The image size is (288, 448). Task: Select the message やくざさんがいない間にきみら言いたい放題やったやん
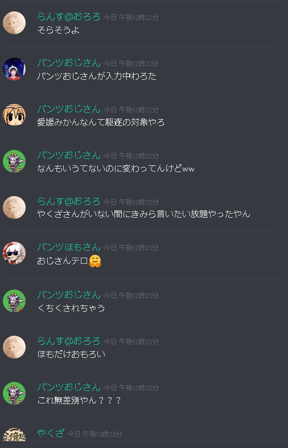(x=143, y=214)
